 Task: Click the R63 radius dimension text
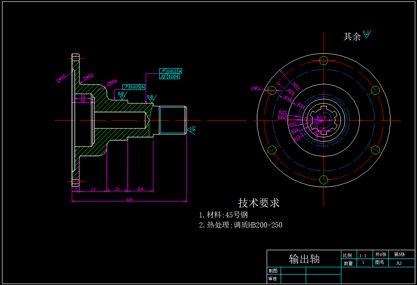(x=296, y=86)
